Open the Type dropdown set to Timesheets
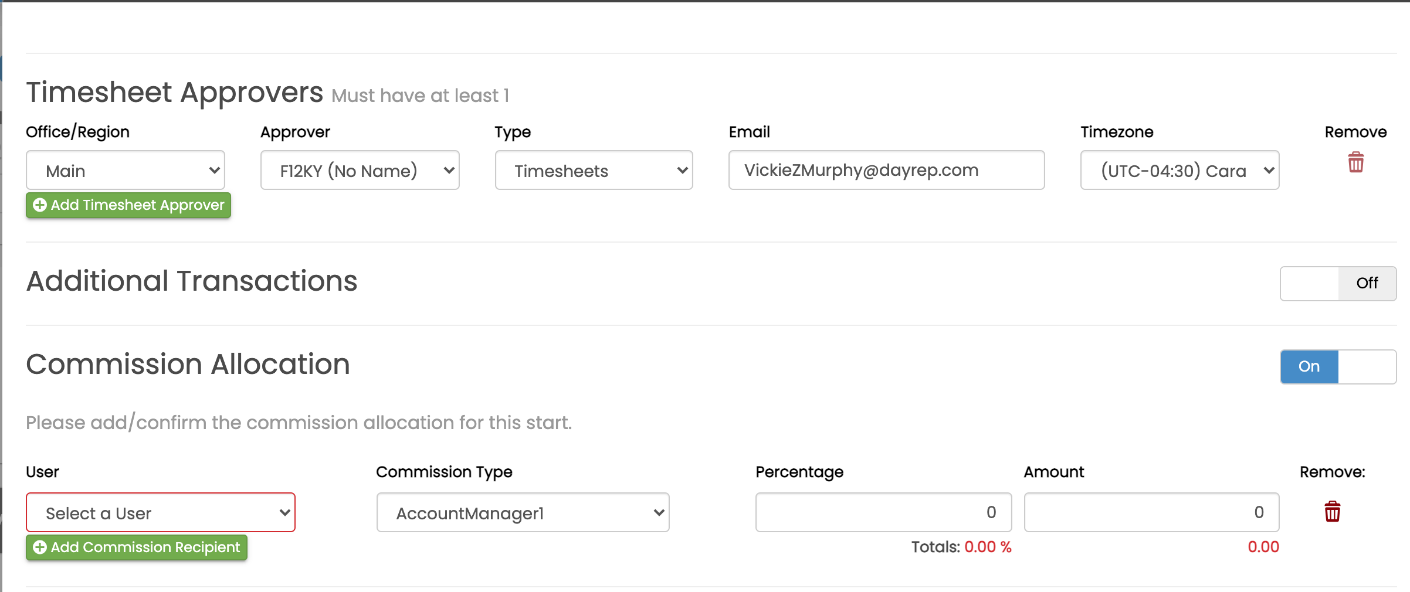This screenshot has width=1410, height=592. tap(594, 171)
